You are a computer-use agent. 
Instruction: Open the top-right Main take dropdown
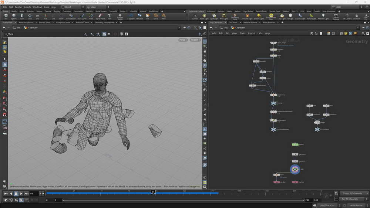pos(347,7)
